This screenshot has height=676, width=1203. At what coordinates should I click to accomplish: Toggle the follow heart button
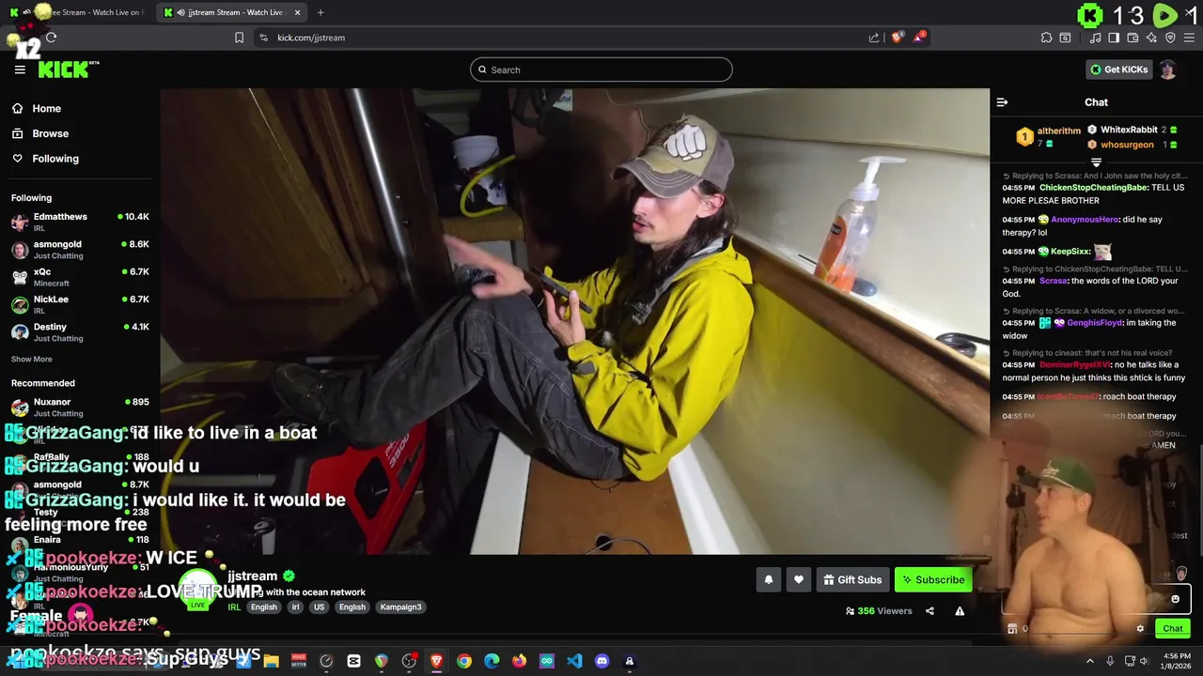point(798,579)
